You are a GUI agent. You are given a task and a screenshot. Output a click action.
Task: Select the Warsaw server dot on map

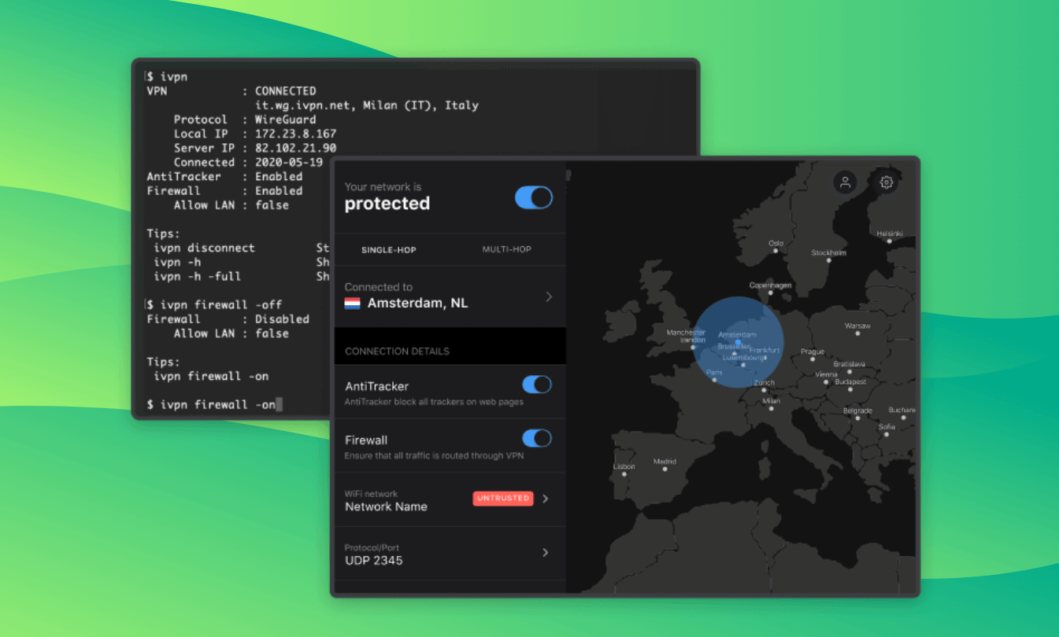857,333
